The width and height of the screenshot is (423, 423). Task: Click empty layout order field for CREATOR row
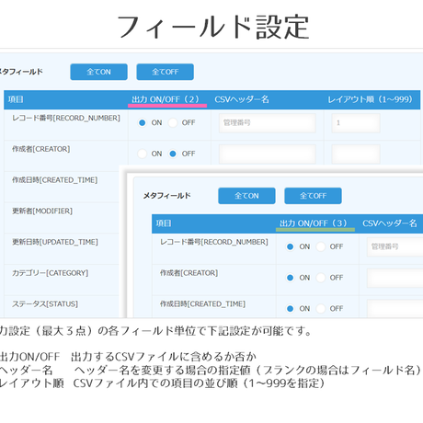click(x=356, y=154)
